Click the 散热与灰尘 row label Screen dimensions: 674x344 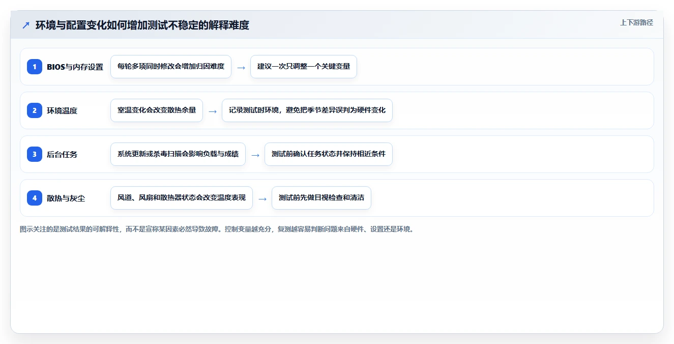click(66, 198)
